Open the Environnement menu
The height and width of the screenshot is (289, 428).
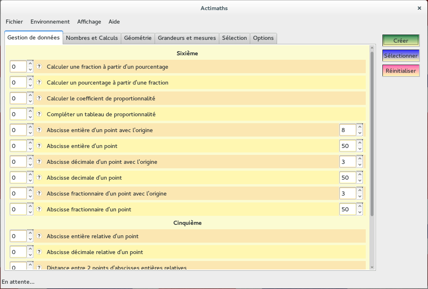click(x=50, y=22)
